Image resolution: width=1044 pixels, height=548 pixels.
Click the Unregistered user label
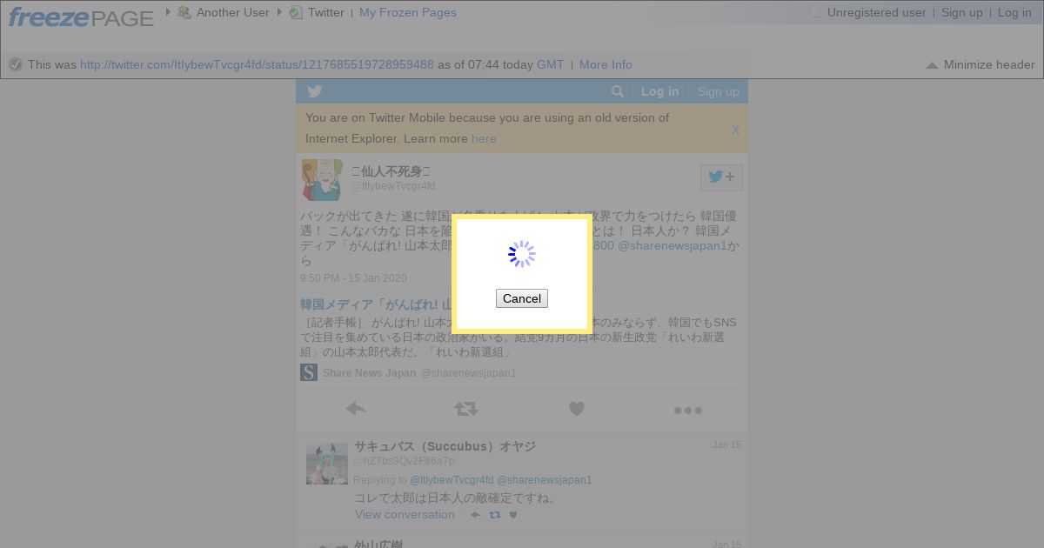876,12
